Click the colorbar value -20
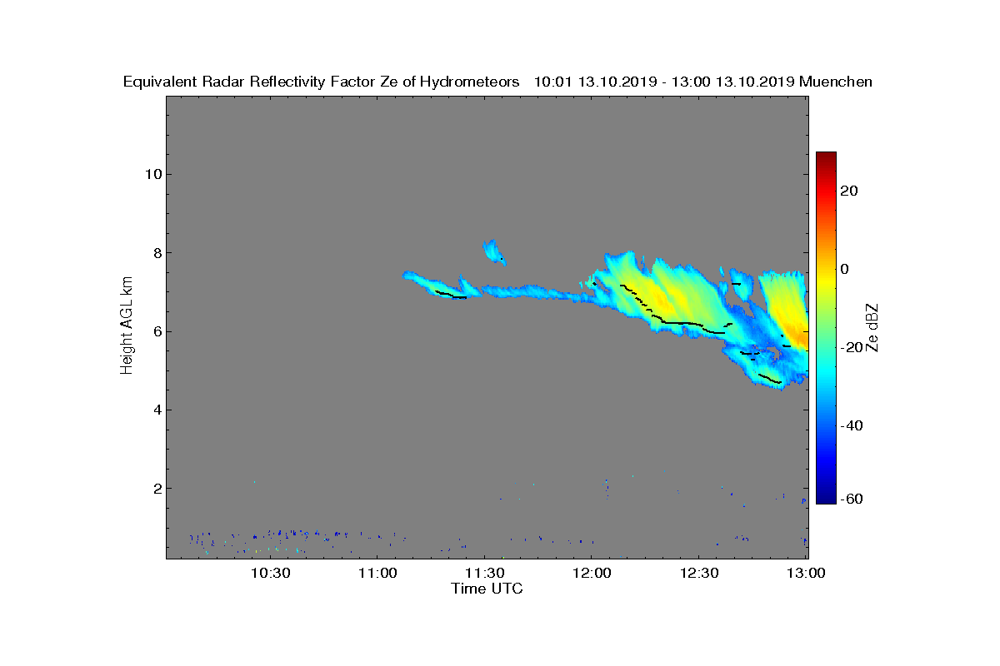 pos(850,347)
